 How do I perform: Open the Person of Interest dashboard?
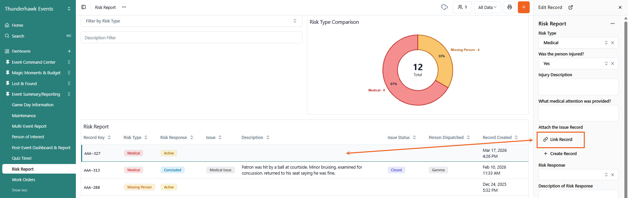coord(28,137)
